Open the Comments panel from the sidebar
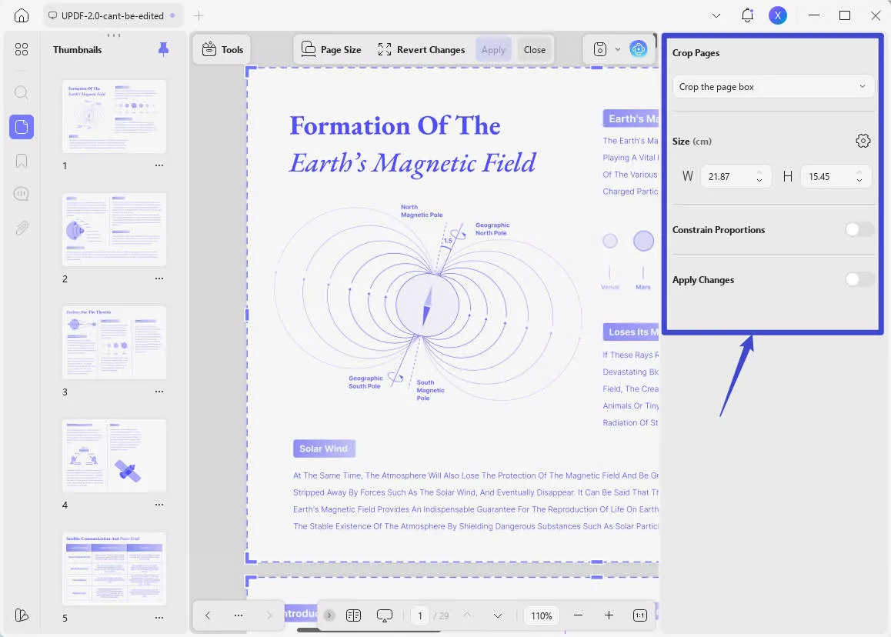This screenshot has height=637, width=891. (x=21, y=193)
